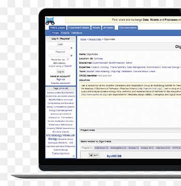Click the Transcriptomics tag in tag cloud
The width and height of the screenshot is (181, 186).
[60, 153]
